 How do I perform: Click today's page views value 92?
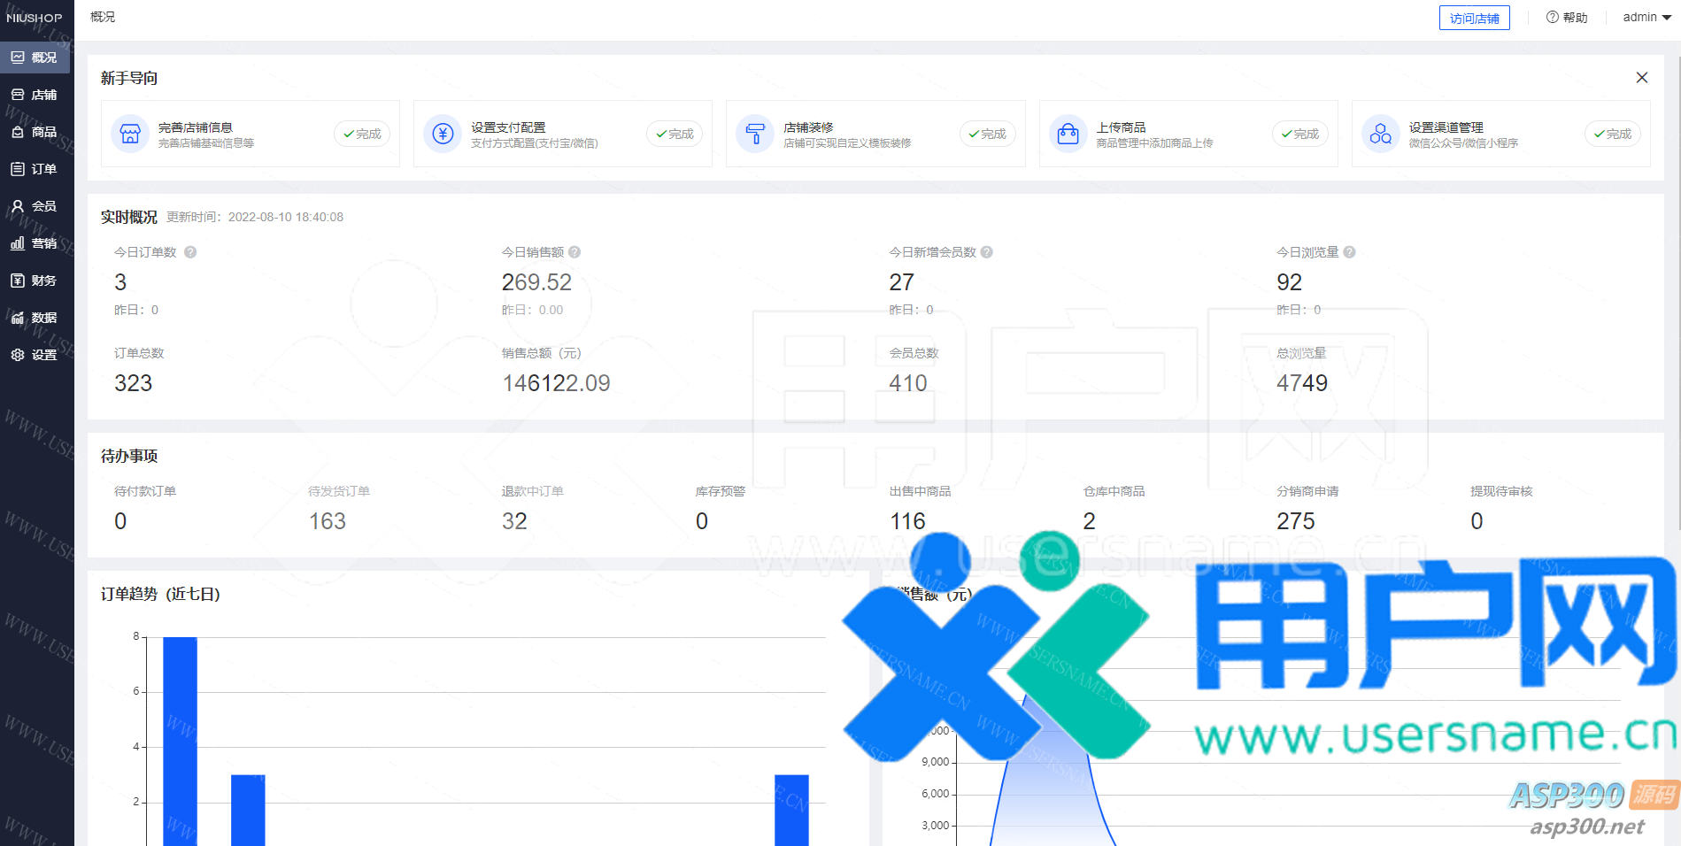tap(1289, 282)
